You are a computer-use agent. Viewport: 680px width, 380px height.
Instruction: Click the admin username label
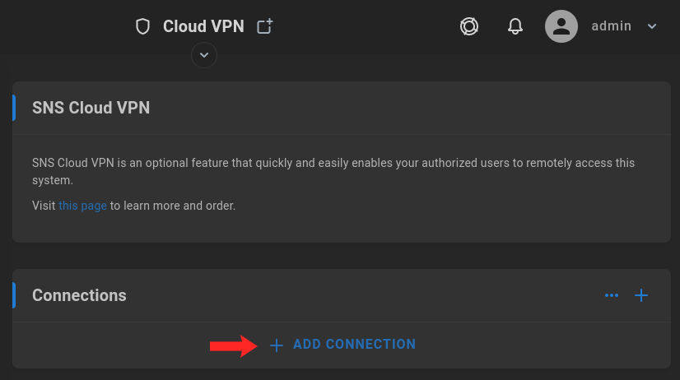point(611,26)
